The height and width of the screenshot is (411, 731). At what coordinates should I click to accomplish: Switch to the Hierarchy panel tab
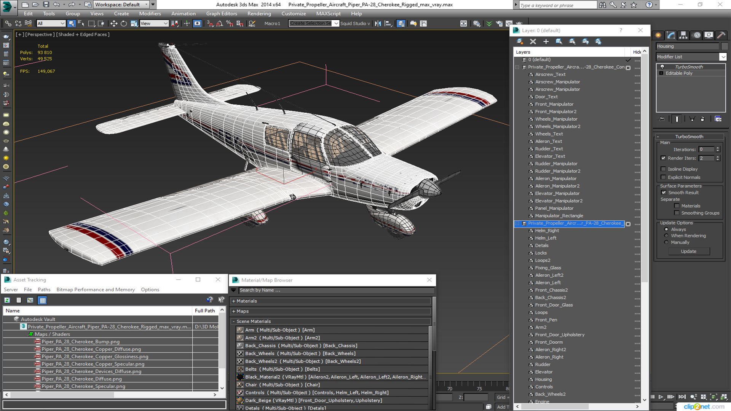tap(683, 35)
